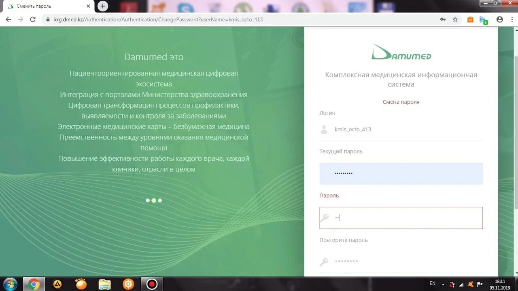Click the Пароль new password field
The width and height of the screenshot is (518, 291).
click(x=401, y=218)
